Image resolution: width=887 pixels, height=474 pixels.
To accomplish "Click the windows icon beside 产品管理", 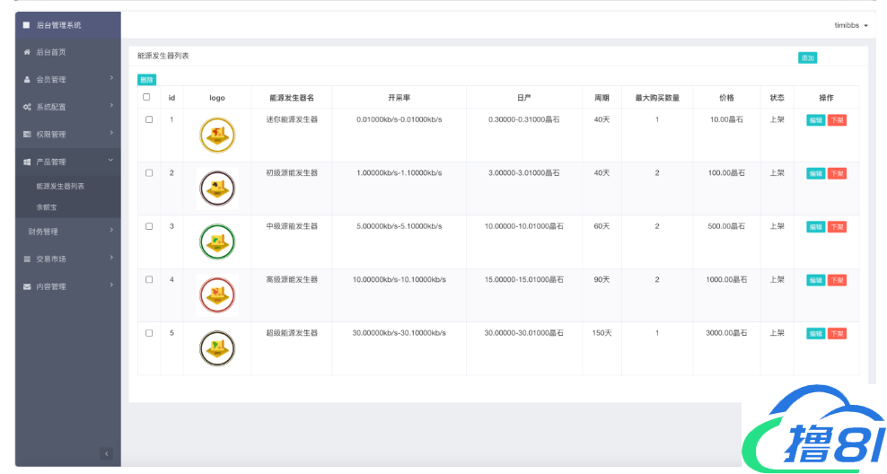I will click(x=27, y=162).
